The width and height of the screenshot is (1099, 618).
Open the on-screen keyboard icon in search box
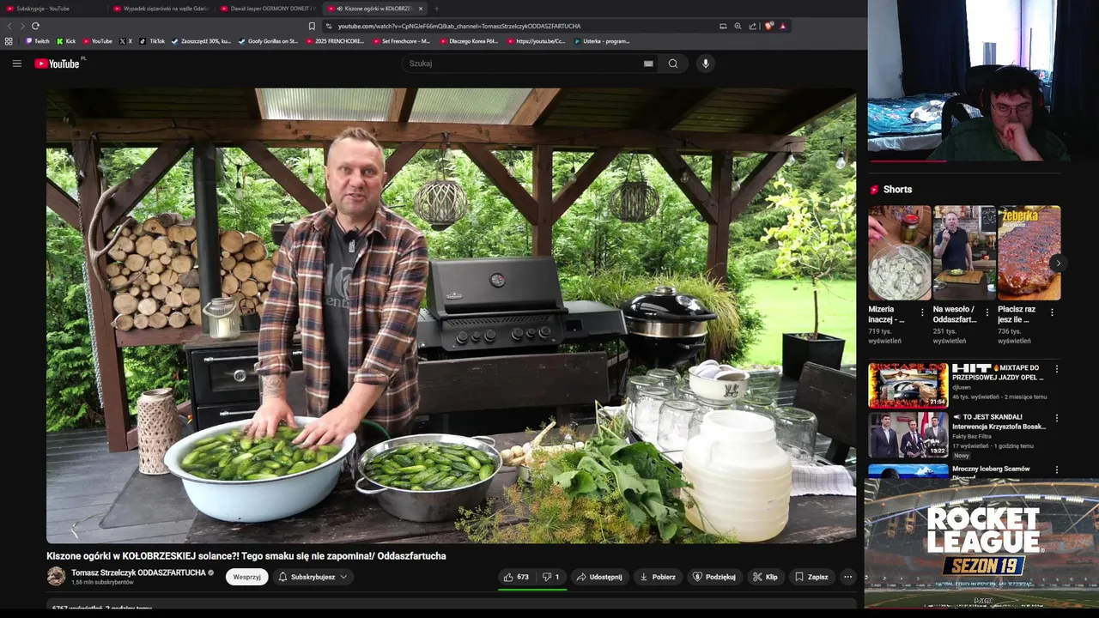[x=648, y=64]
